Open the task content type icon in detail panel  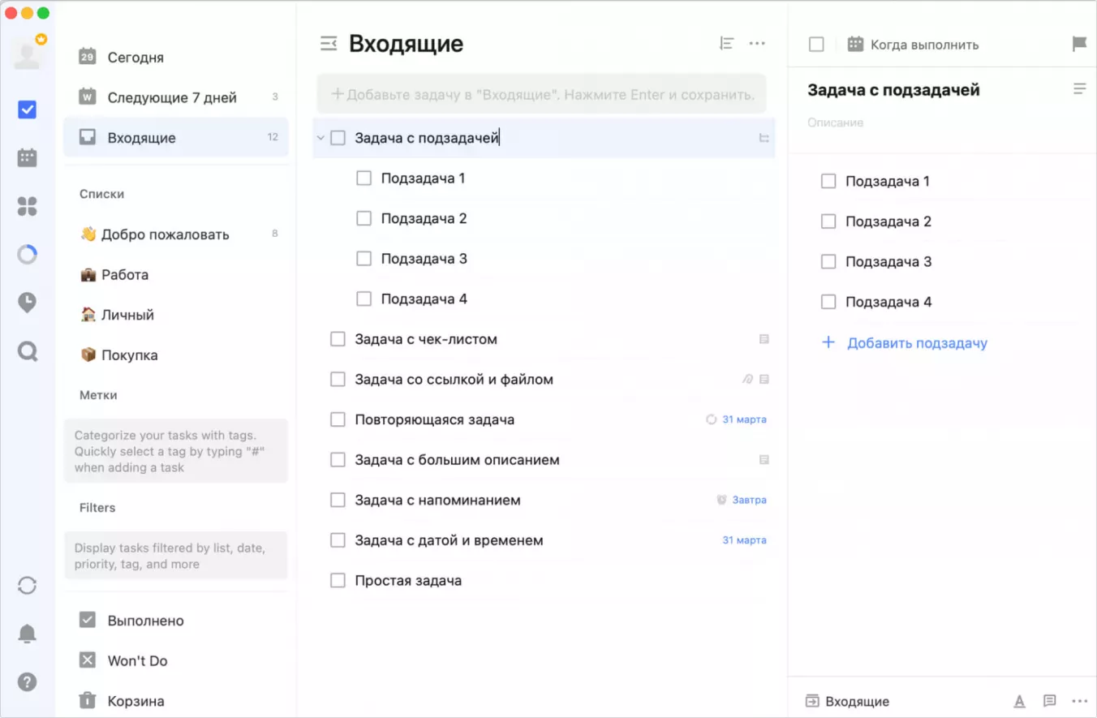click(x=1079, y=89)
